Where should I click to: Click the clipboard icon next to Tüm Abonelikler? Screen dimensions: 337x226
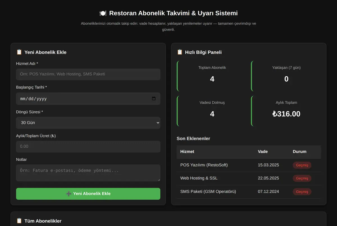(19, 221)
